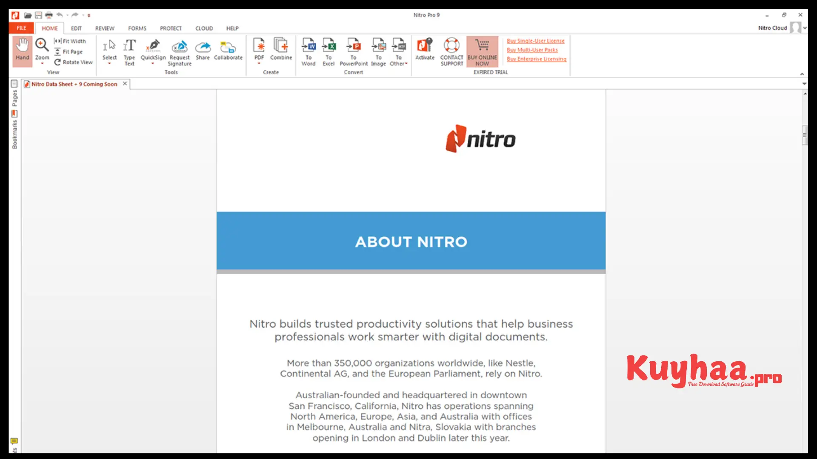Viewport: 817px width, 459px height.
Task: Open comments panel at bottom left
Action: (x=14, y=442)
